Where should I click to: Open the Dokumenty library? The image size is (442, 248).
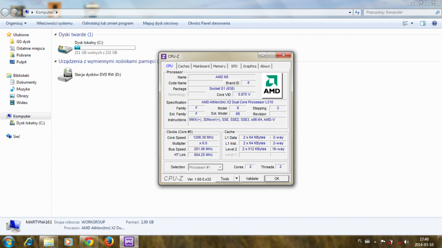tap(27, 82)
